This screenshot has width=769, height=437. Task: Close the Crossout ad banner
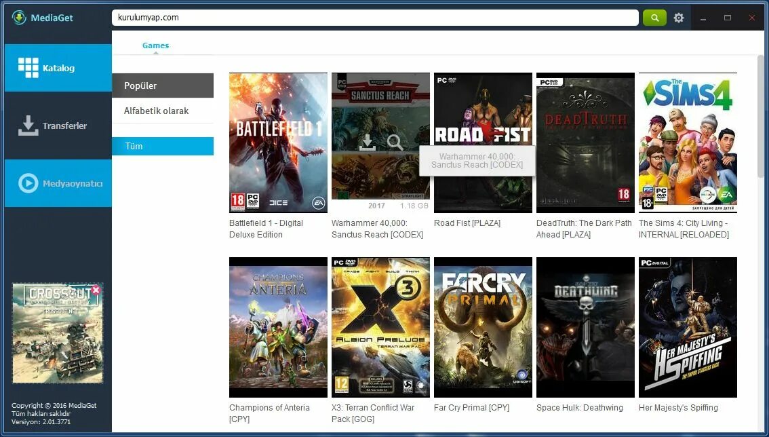pos(96,290)
